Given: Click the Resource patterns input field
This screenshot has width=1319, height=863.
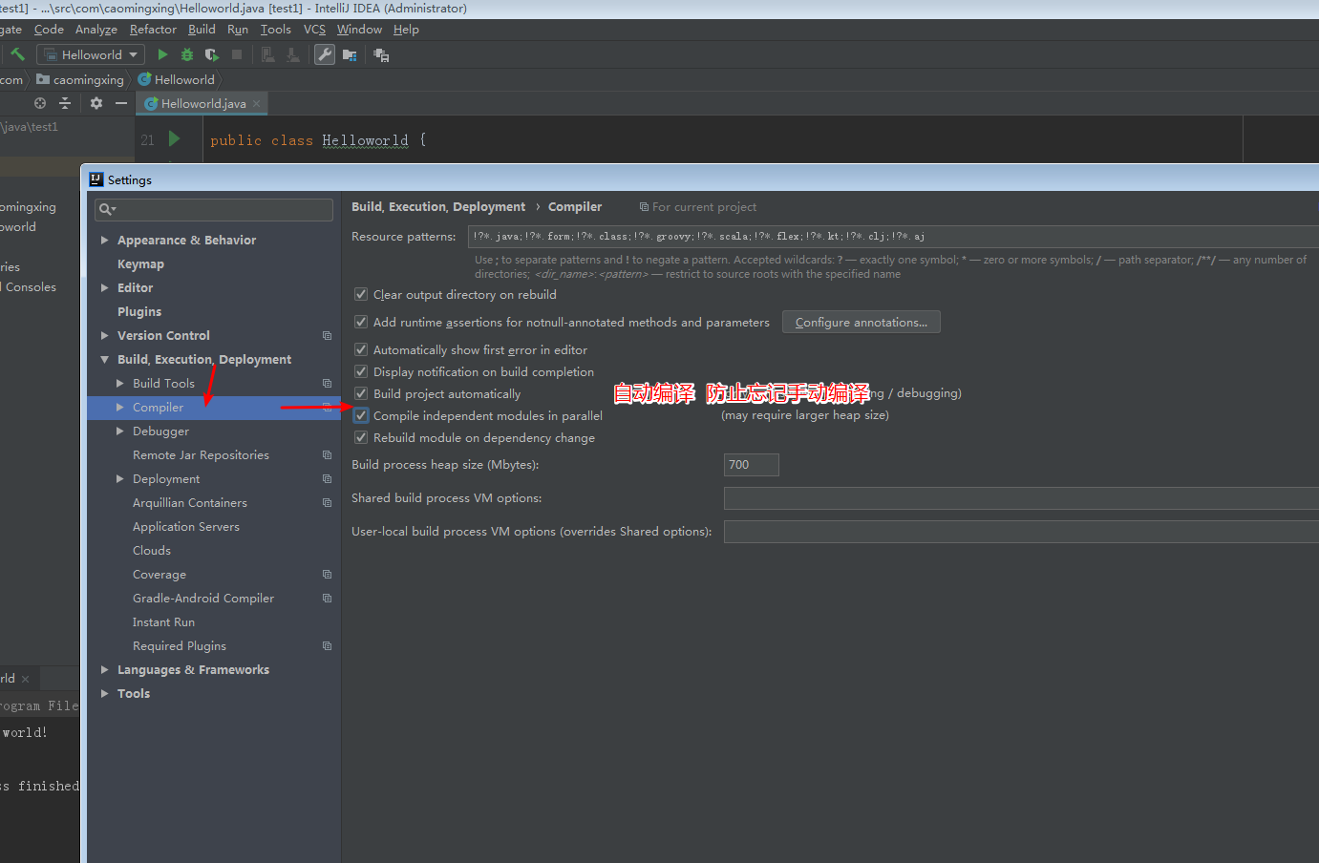Looking at the screenshot, I should pyautogui.click(x=893, y=237).
